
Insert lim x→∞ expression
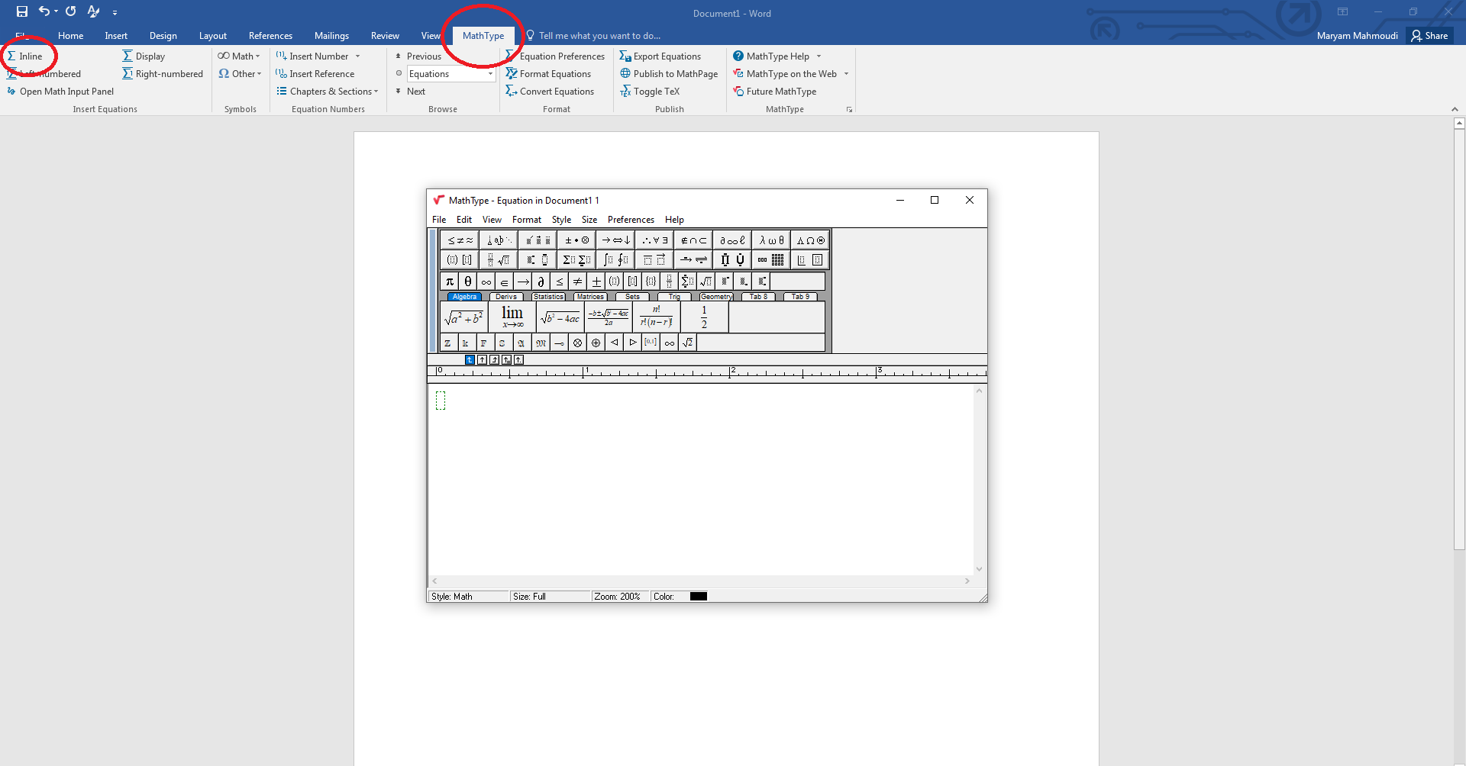point(512,317)
